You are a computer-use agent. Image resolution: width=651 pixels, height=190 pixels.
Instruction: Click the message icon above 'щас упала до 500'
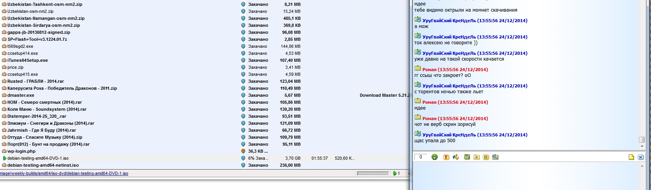417,134
